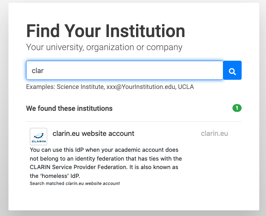The height and width of the screenshot is (216, 266).
Task: Click the green result count badge
Action: (x=237, y=108)
